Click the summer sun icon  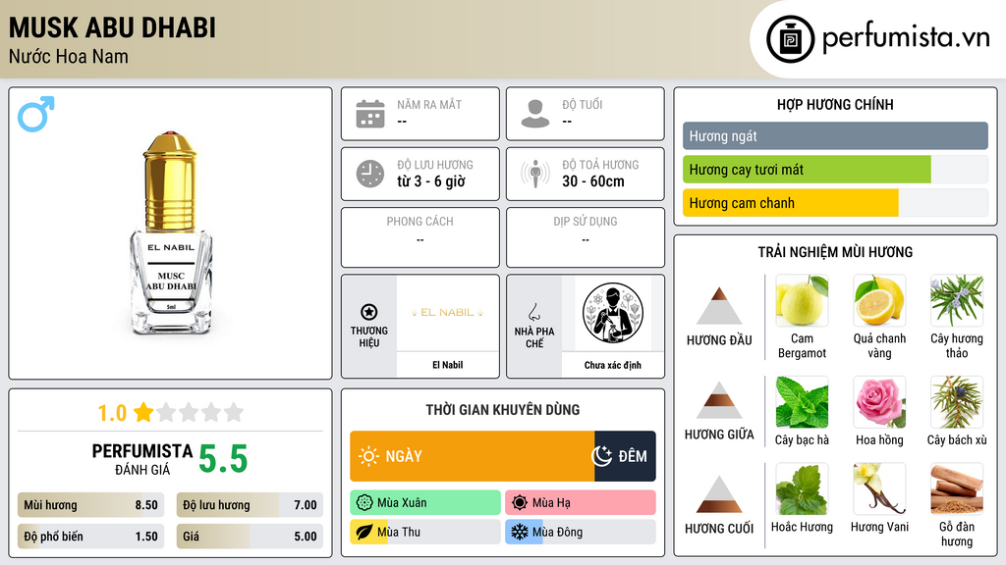coord(519,503)
